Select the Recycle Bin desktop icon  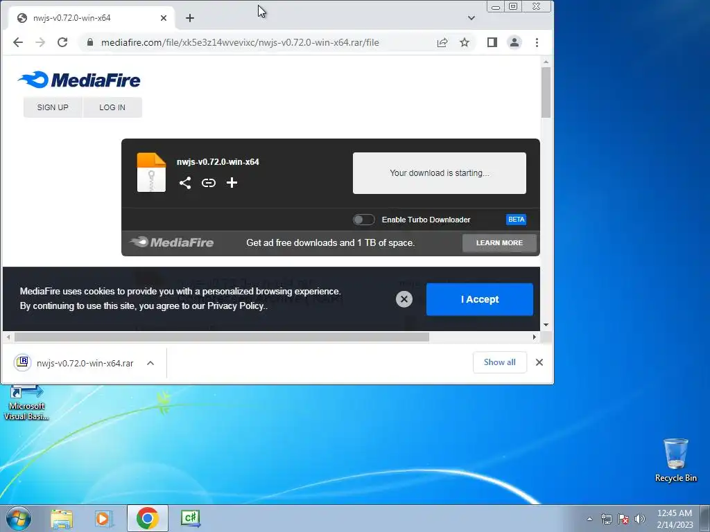675,460
